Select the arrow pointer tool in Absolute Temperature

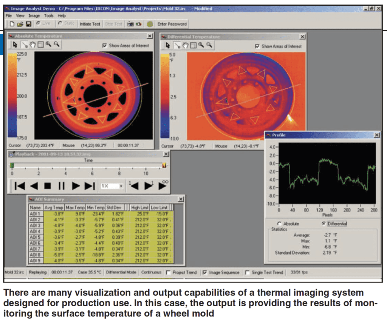(x=15, y=45)
